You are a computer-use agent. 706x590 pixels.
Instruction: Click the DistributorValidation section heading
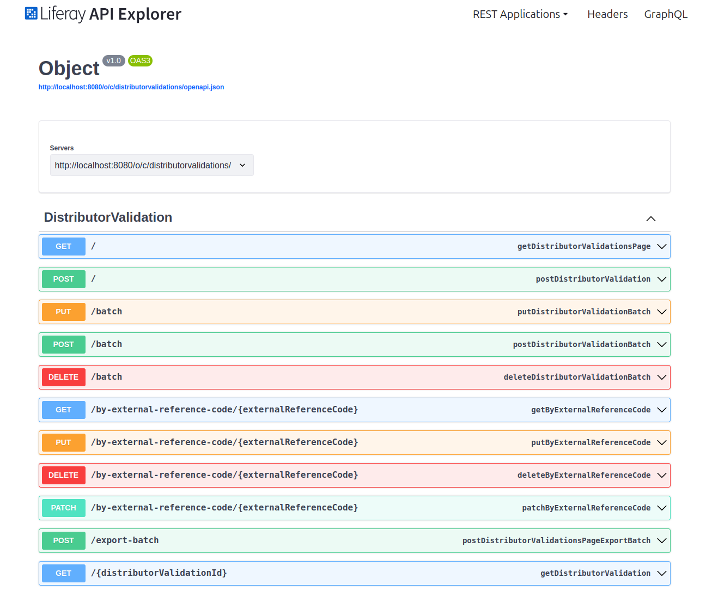pyautogui.click(x=108, y=217)
